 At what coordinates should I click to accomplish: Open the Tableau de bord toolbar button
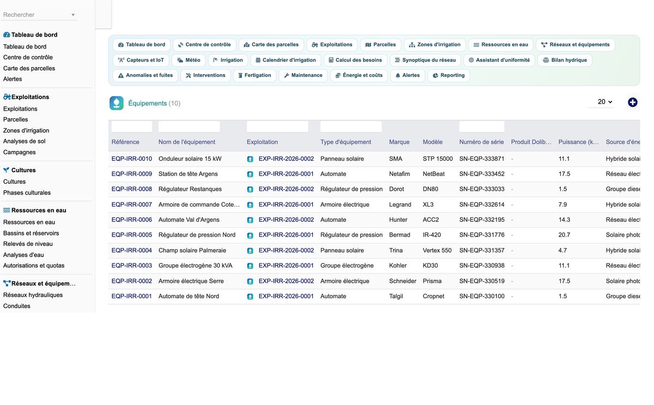coord(142,45)
